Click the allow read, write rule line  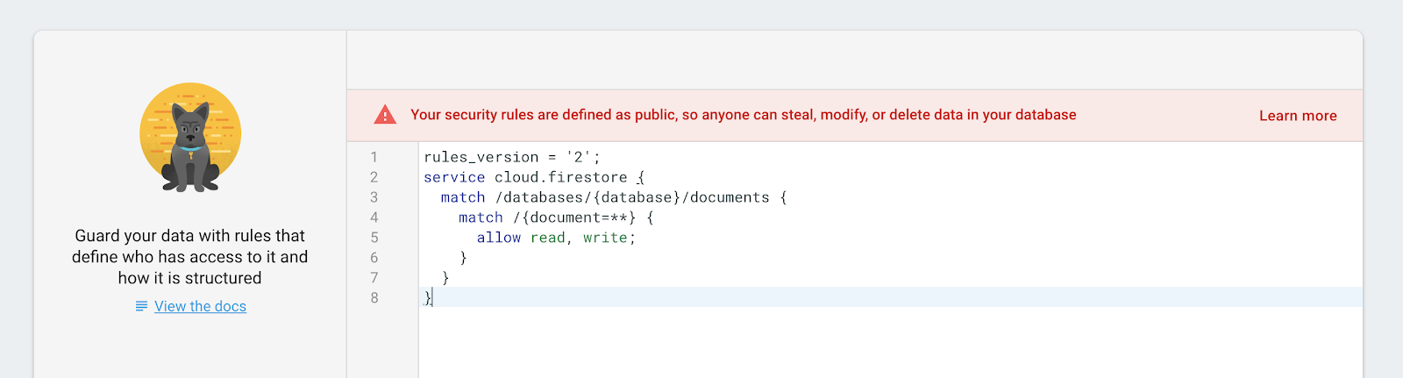(x=556, y=238)
